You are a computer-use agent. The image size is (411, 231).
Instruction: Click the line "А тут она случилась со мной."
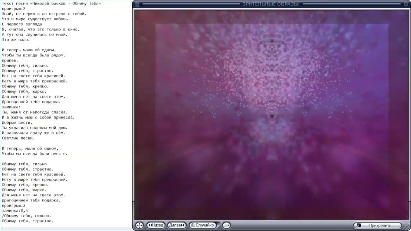[x=35, y=34]
